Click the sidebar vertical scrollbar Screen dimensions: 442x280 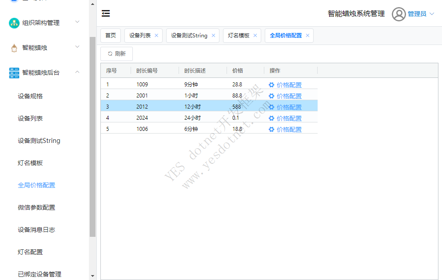92,134
